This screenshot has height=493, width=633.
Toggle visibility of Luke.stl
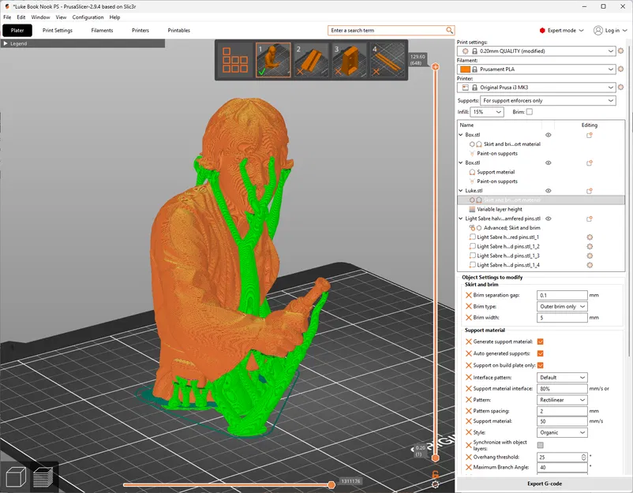(548, 191)
